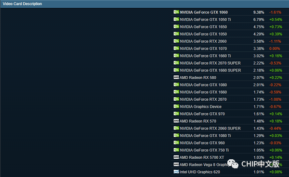This screenshot has width=289, height=177.
Task: Click the AMD logo beside Radeon Vega 8
Action: click(x=176, y=165)
